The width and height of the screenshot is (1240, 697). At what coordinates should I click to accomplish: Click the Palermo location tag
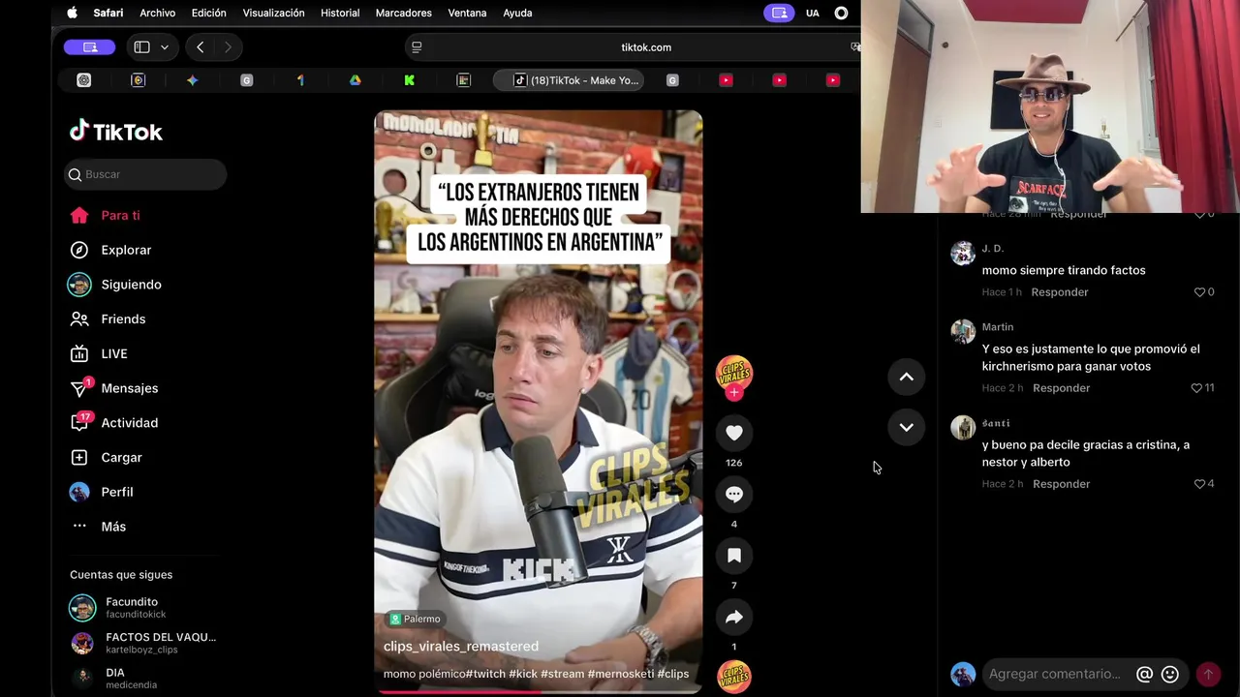point(415,619)
